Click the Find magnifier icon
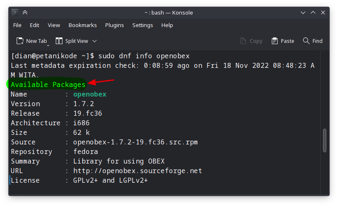The image size is (338, 206). 306,41
